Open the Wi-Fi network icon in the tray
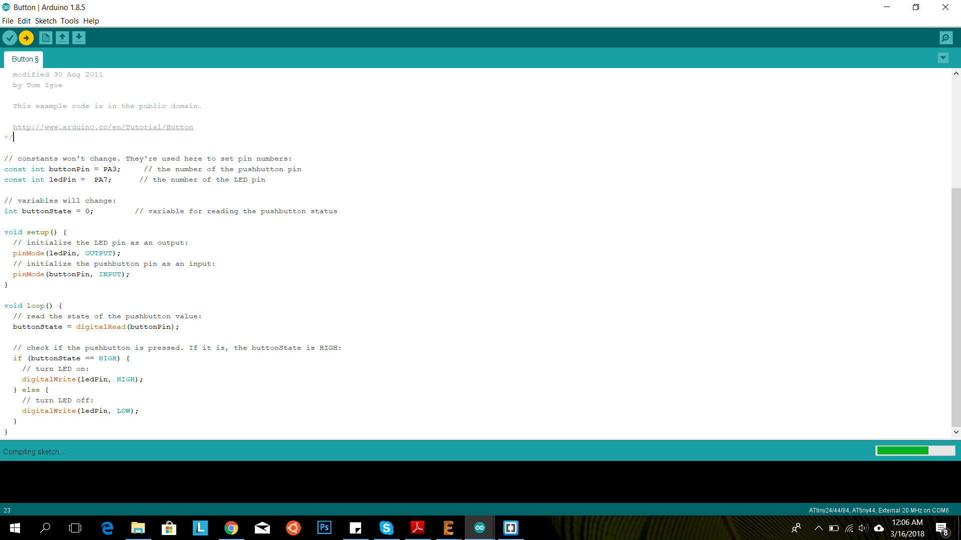Viewport: 961px width, 540px height. point(849,528)
